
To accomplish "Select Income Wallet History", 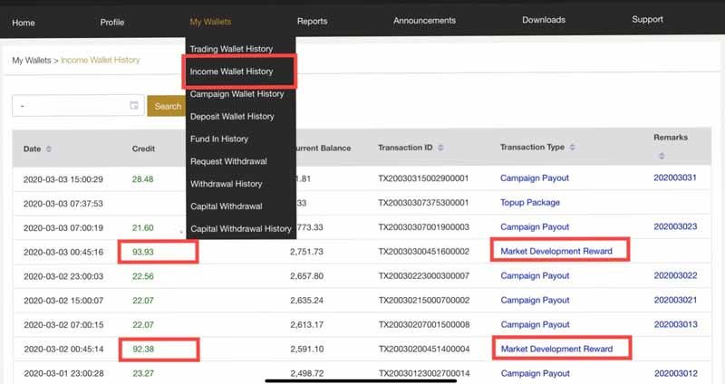I will (232, 72).
